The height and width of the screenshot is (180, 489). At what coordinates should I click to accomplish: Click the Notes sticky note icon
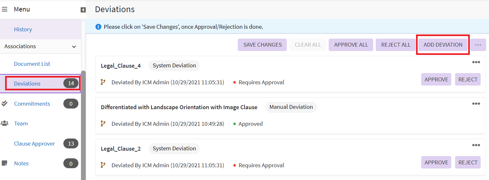tap(4, 163)
